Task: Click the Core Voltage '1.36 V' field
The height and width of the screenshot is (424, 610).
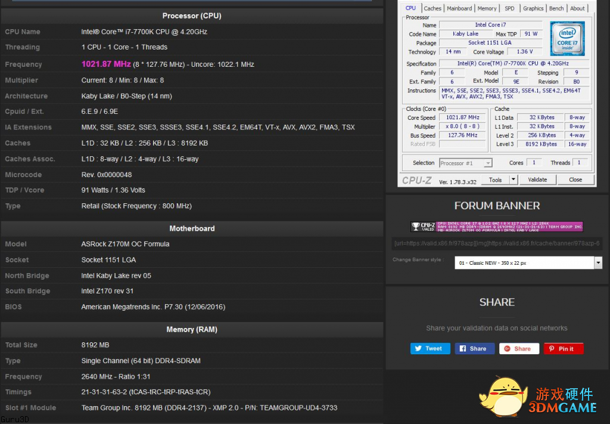Action: [525, 52]
